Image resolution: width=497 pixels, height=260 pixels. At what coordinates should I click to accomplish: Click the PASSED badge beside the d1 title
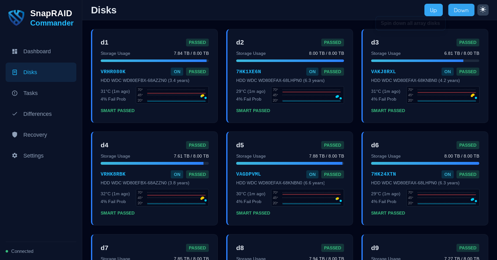click(197, 42)
